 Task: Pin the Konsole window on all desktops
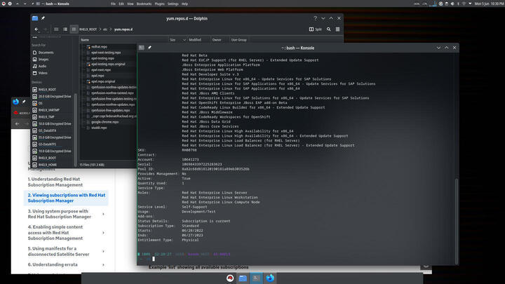(149, 48)
